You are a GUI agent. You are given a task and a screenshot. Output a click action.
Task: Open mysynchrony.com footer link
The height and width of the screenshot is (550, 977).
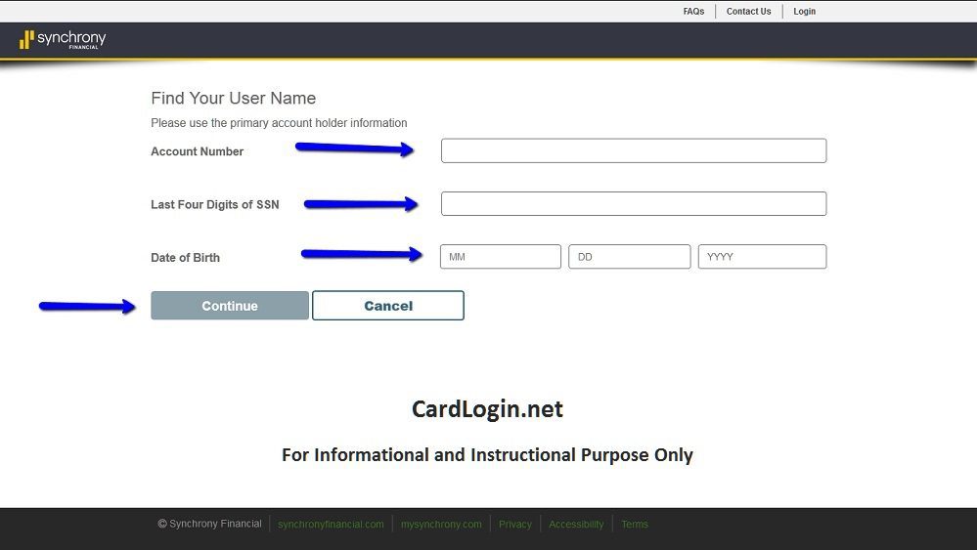click(x=441, y=524)
